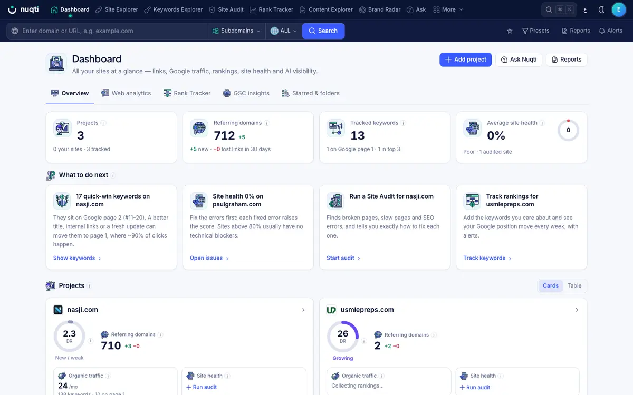Switch to the Web analytics tab
633x395 pixels.
tap(126, 93)
